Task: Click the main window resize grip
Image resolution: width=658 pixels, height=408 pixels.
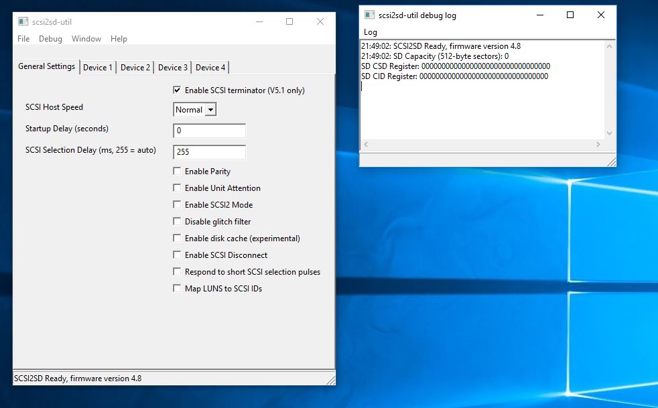Action: click(331, 380)
